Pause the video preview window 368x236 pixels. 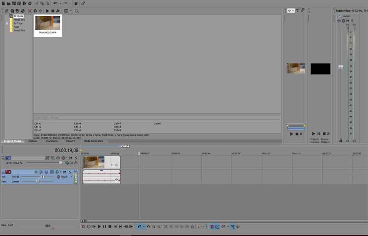point(319,134)
